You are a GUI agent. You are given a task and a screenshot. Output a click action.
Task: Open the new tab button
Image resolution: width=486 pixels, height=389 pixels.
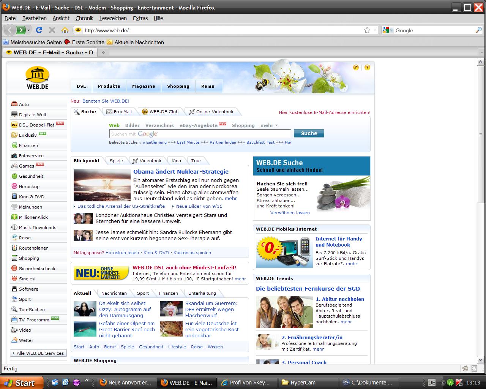[x=103, y=52]
